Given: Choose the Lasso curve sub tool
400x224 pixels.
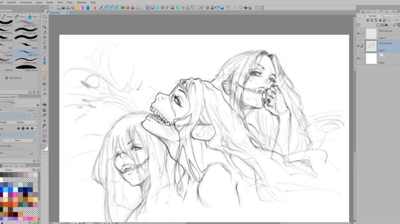Looking at the screenshot, I should point(26,68).
